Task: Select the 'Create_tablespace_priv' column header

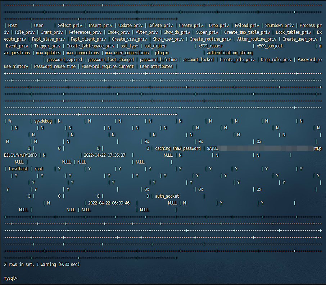Action: pyautogui.click(x=90, y=46)
